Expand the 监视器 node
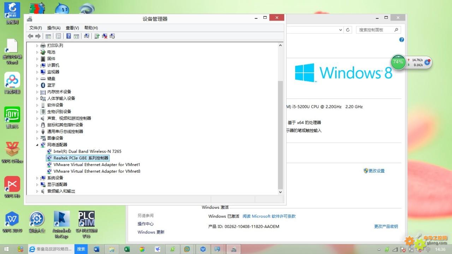 click(37, 72)
